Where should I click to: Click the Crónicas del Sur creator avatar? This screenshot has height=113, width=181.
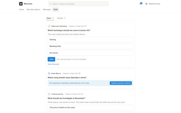pyautogui.click(x=49, y=94)
